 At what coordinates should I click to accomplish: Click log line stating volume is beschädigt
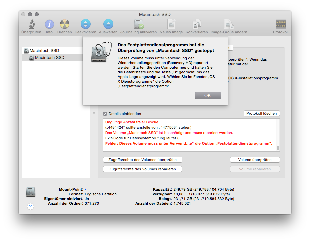[x=169, y=133]
